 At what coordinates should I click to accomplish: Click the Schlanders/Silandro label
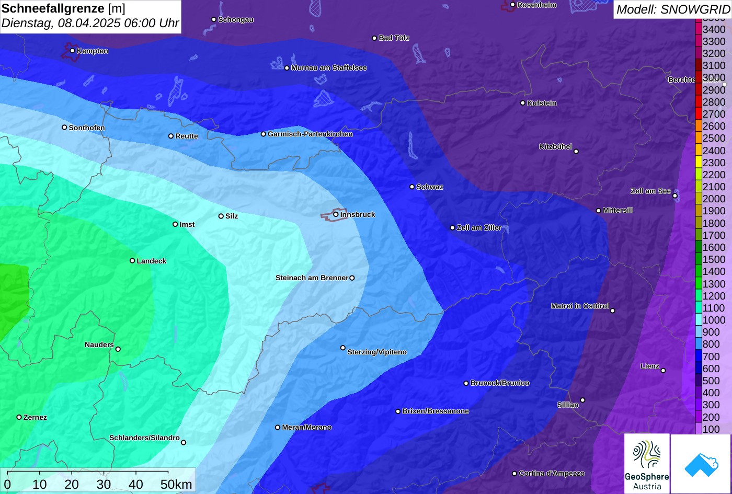[144, 438]
